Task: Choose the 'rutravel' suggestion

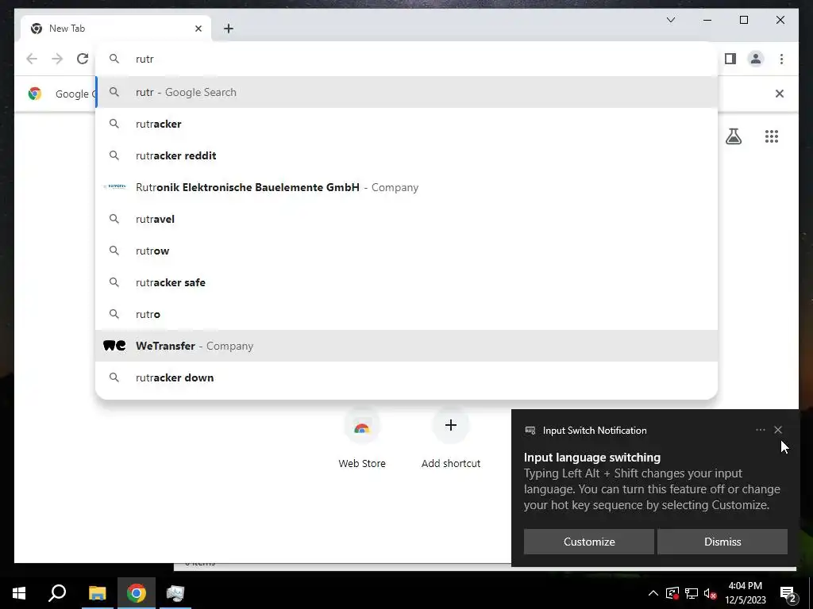Action: 406,219
